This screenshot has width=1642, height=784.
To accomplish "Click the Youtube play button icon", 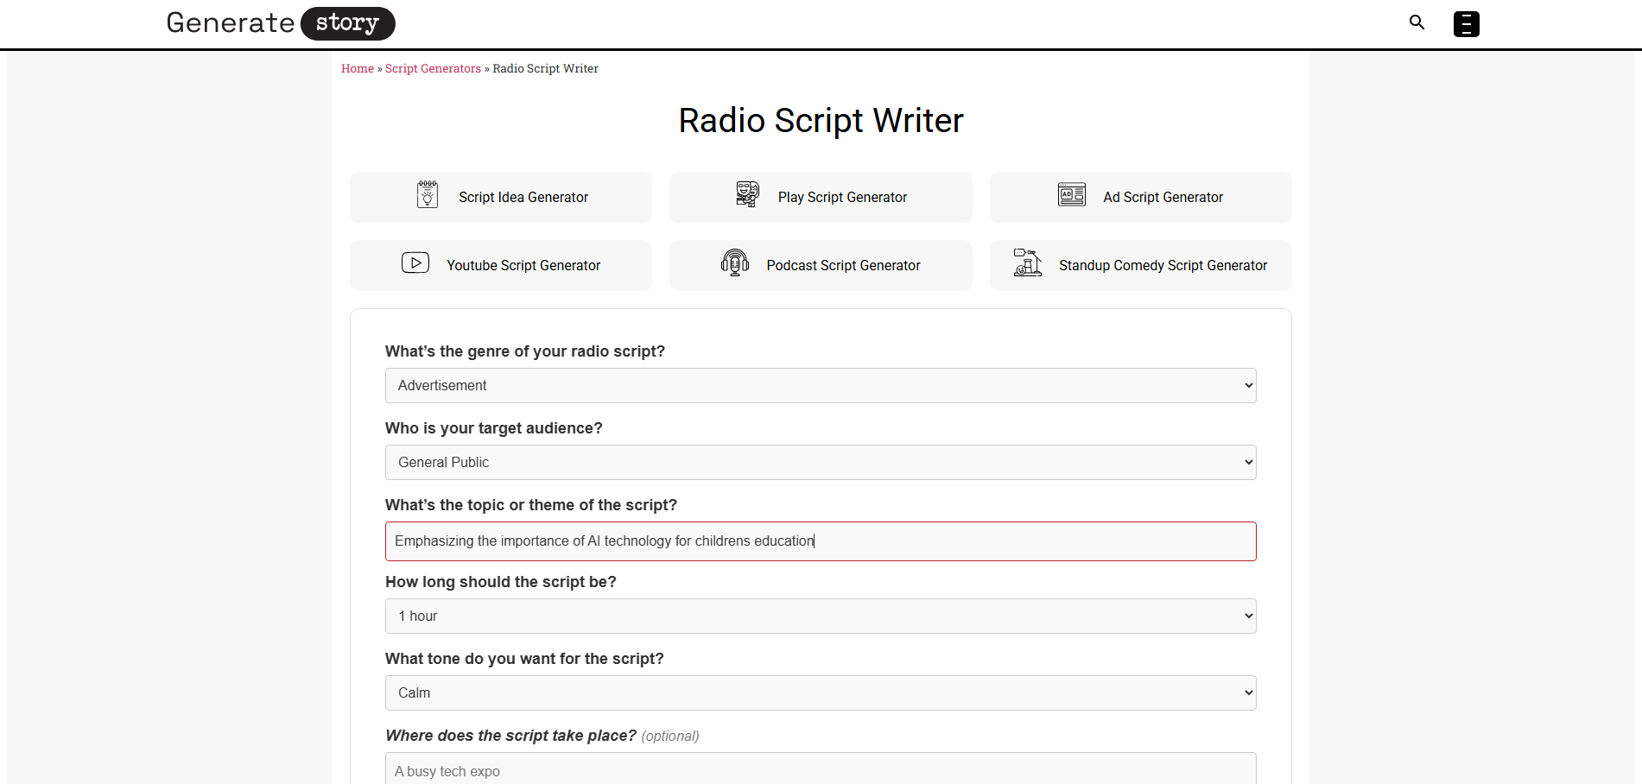I will [x=415, y=262].
